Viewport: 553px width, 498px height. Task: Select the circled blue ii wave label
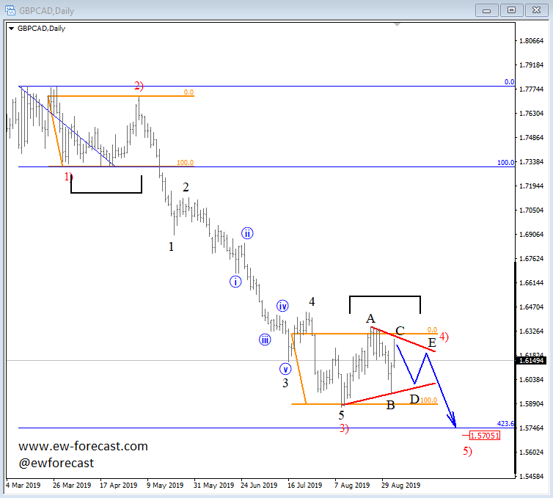(247, 233)
